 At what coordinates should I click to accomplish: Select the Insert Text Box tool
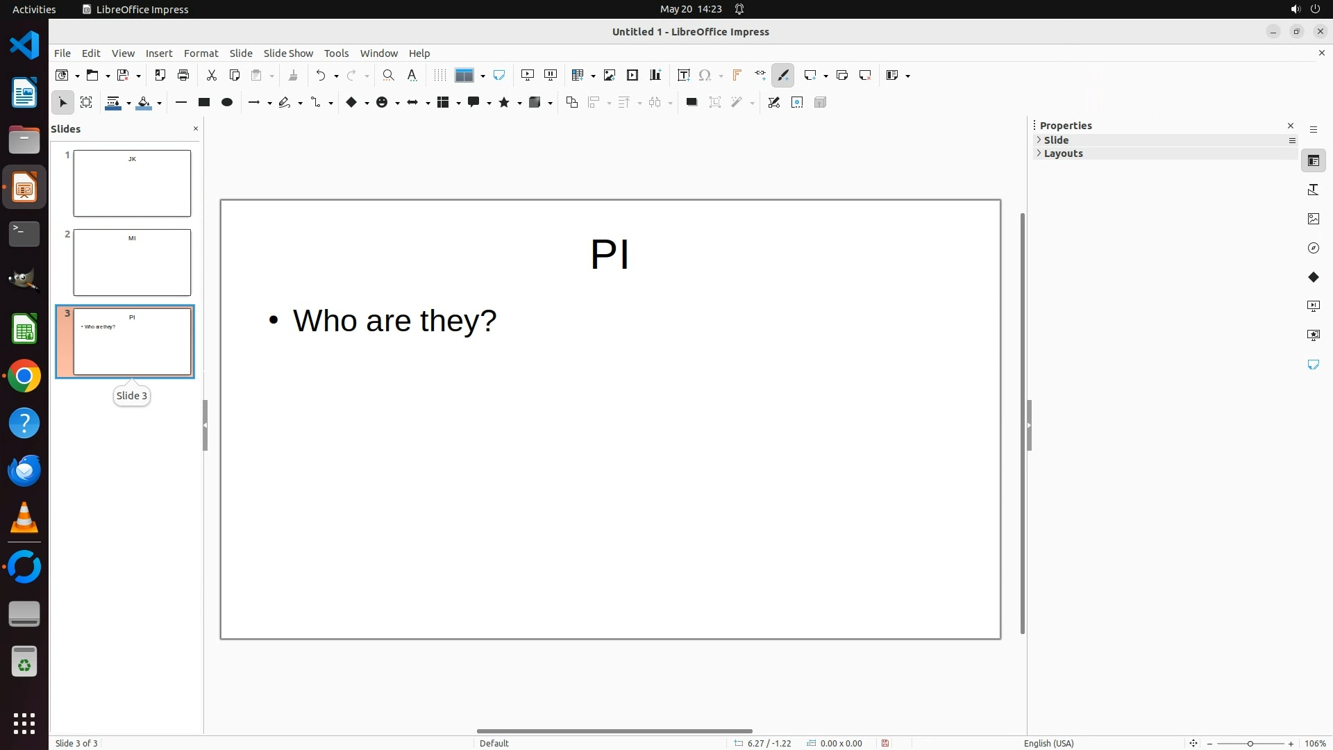point(683,75)
